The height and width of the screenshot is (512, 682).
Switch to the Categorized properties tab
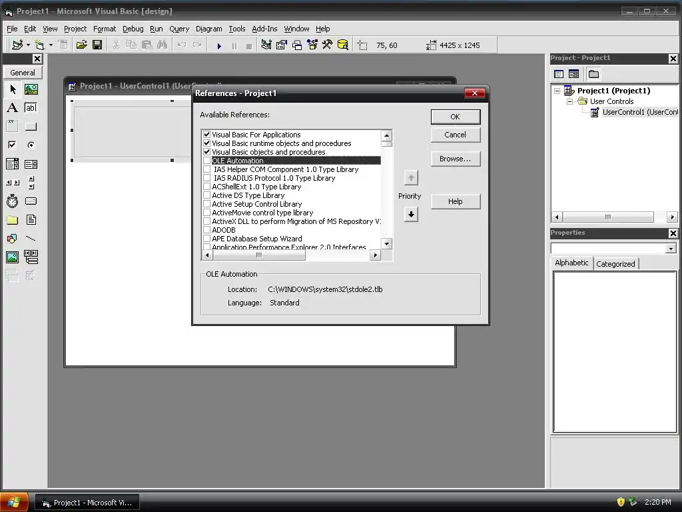pos(615,264)
